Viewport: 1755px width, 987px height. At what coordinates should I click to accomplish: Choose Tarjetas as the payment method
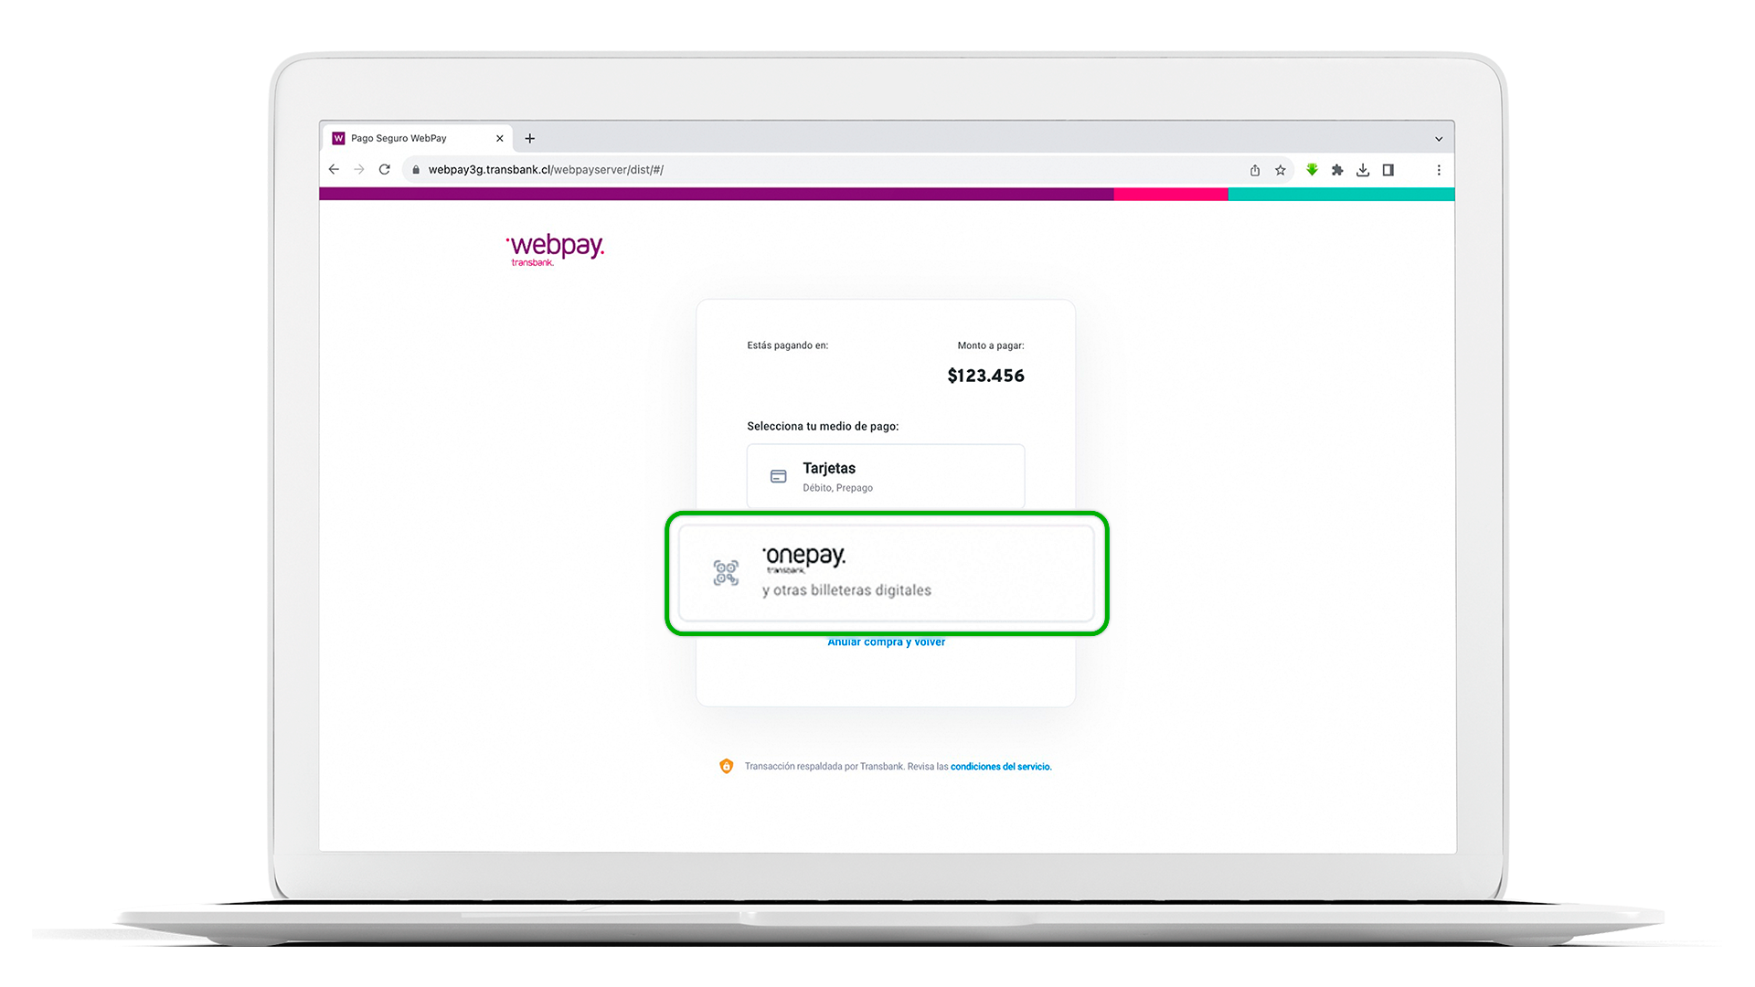[886, 476]
